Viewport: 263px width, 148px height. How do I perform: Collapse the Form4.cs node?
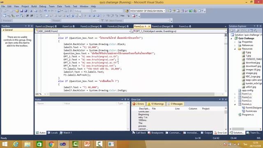[235, 104]
